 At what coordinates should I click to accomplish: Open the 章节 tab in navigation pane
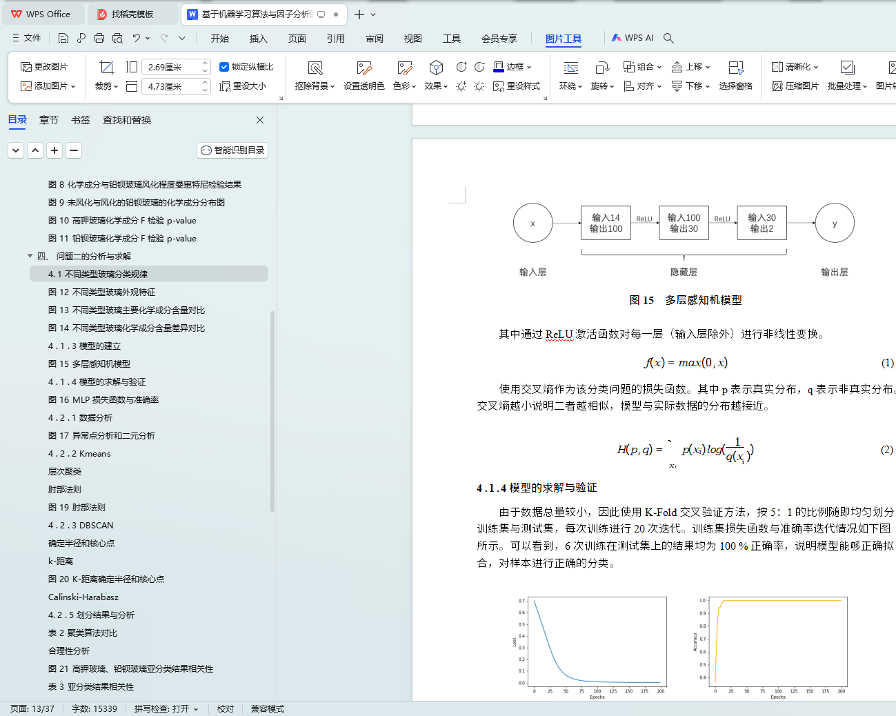pos(49,120)
